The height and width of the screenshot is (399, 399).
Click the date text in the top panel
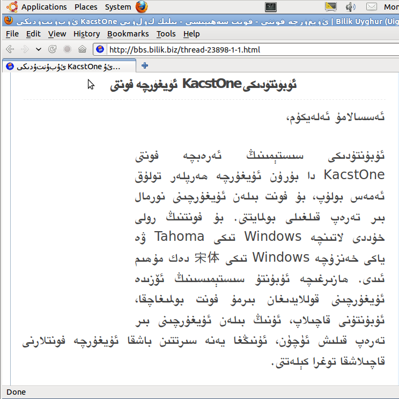(391, 7)
